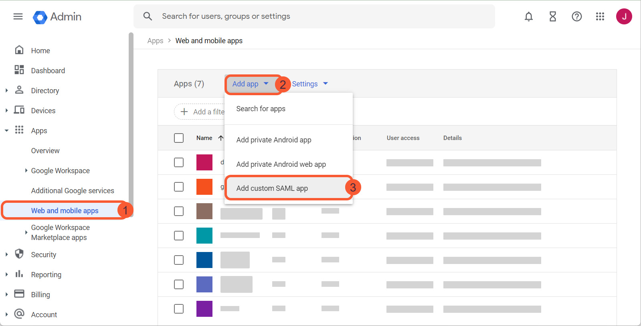Click the Account at-sign icon
The image size is (641, 326).
(19, 314)
